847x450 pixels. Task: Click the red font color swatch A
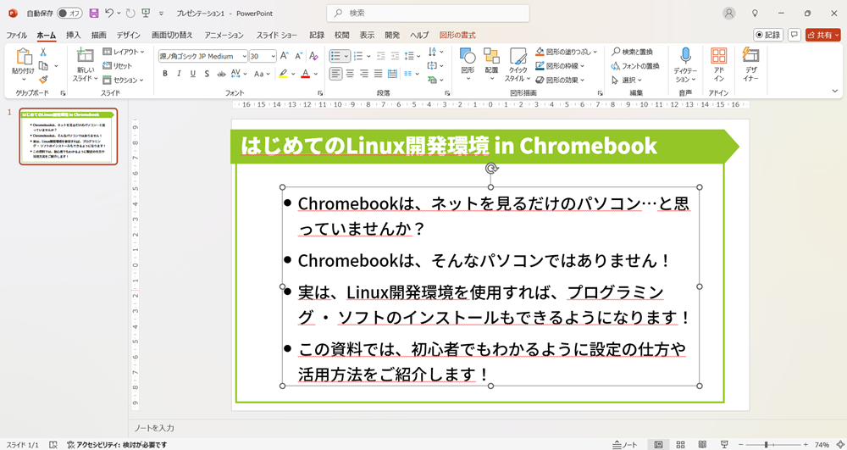305,74
